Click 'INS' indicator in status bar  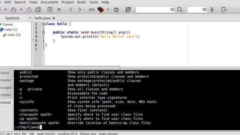pyautogui.click(x=24, y=133)
